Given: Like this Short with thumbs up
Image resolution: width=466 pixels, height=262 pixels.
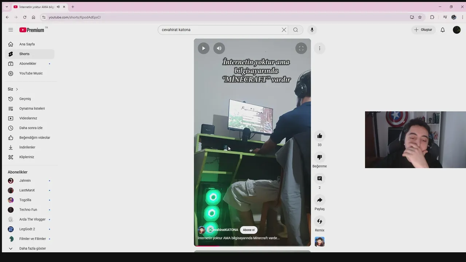Looking at the screenshot, I should coord(320,136).
